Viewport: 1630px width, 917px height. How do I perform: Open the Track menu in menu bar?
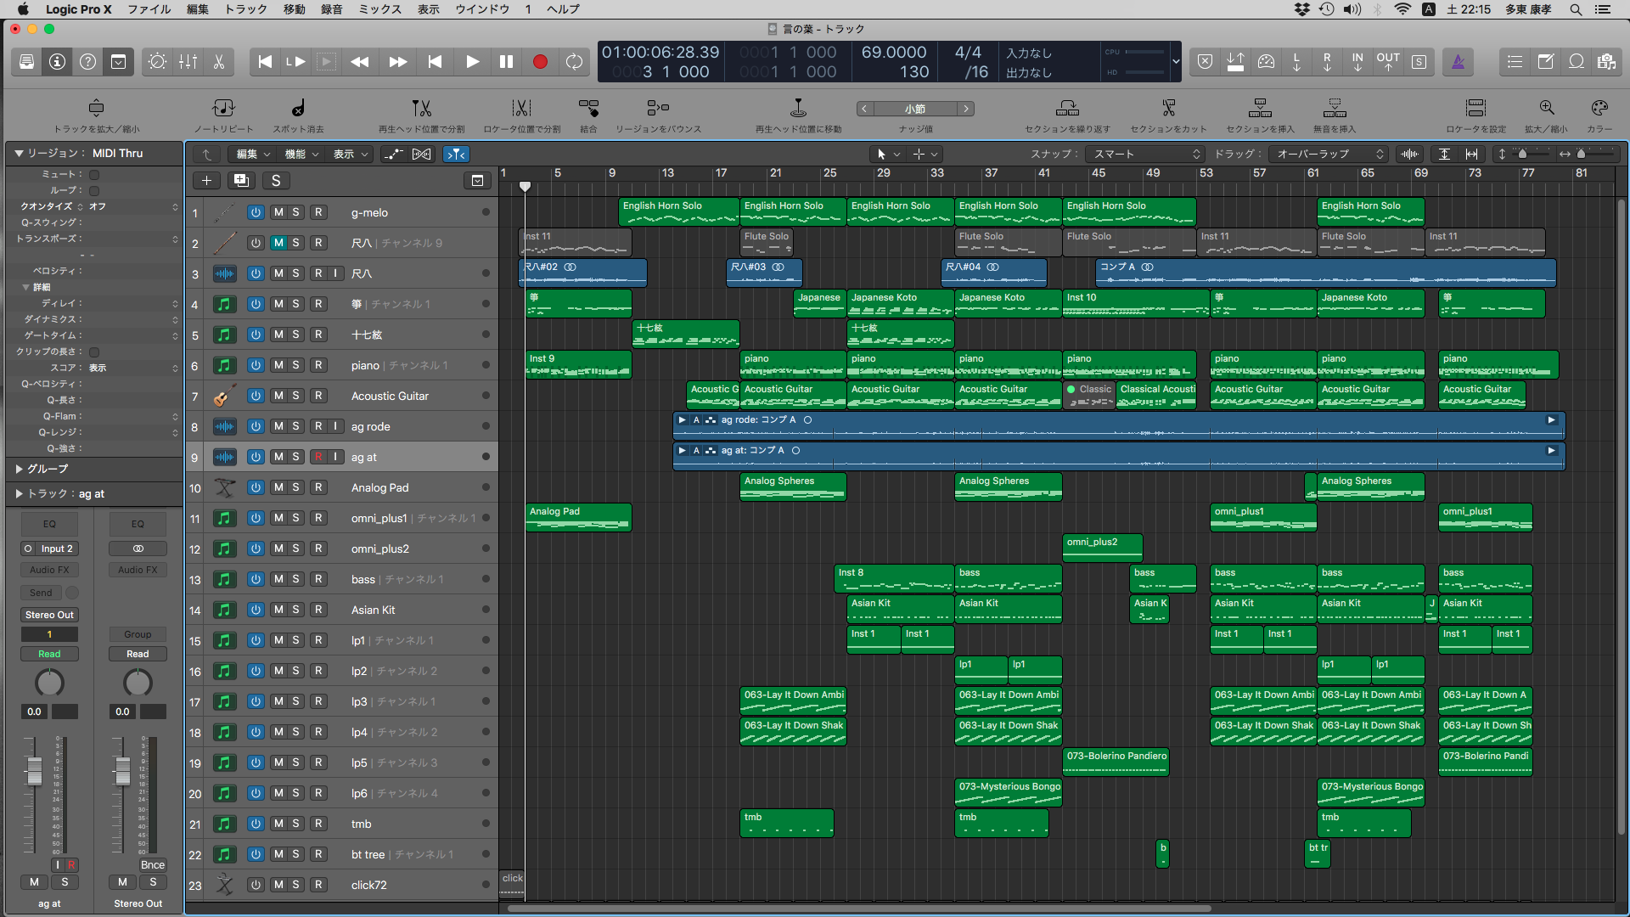point(245,9)
